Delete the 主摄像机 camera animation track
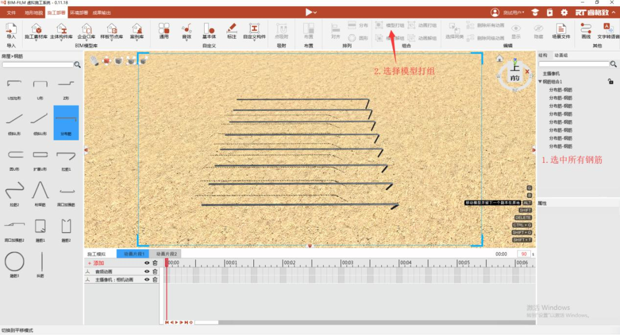620x335 pixels. coord(155,280)
